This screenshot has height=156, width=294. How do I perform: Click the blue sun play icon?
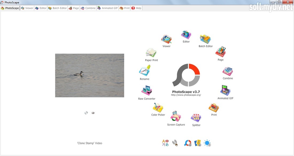point(207,143)
